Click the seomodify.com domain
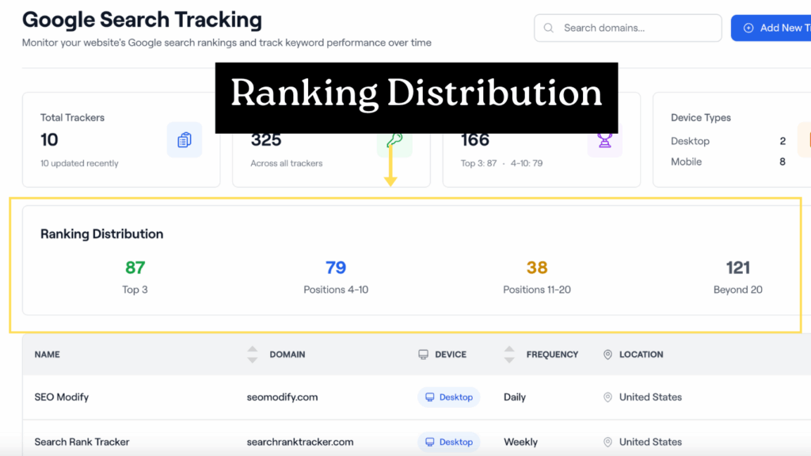Viewport: 811px width, 456px height. coord(282,397)
